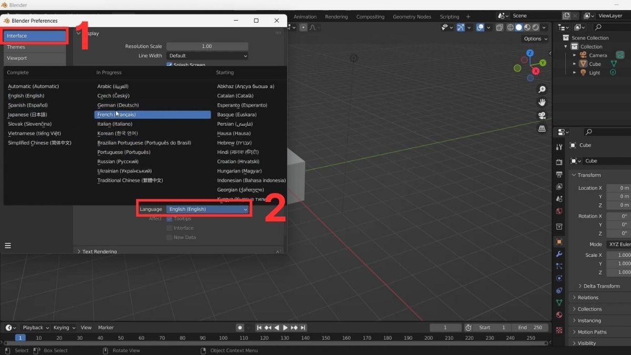
Task: Open the World properties tab icon
Action: click(559, 211)
